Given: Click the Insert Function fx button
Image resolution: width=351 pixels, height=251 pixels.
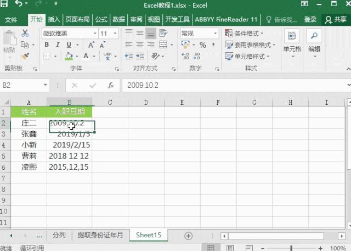Looking at the screenshot, I should point(111,85).
